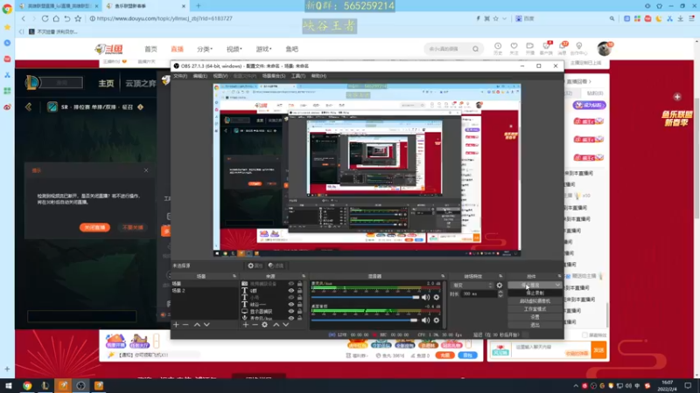Image resolution: width=700 pixels, height=393 pixels.
Task: Adjust desktop audio volume slider in mixer
Action: (x=365, y=320)
